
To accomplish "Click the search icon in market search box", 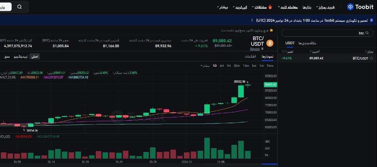I will 367,33.
